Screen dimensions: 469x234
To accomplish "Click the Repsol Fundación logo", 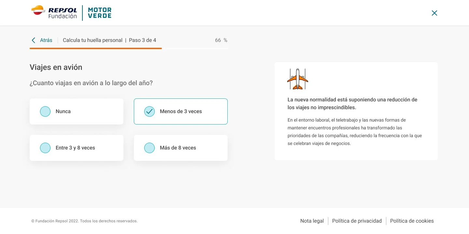I will pos(54,12).
